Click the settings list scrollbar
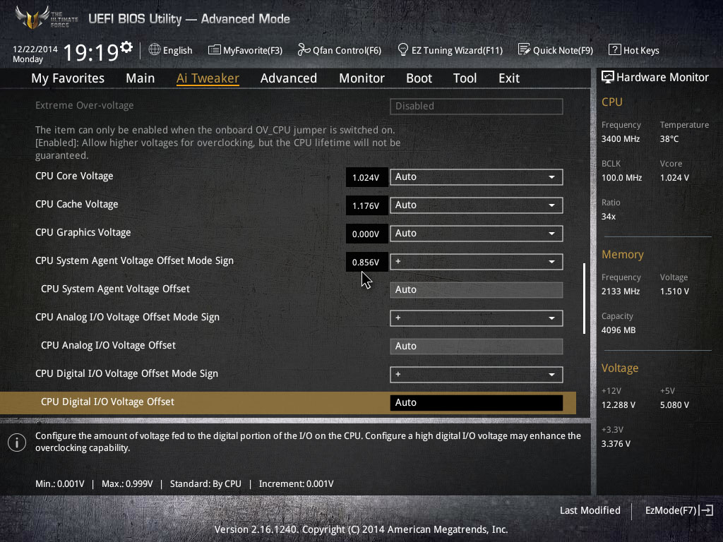 584,299
